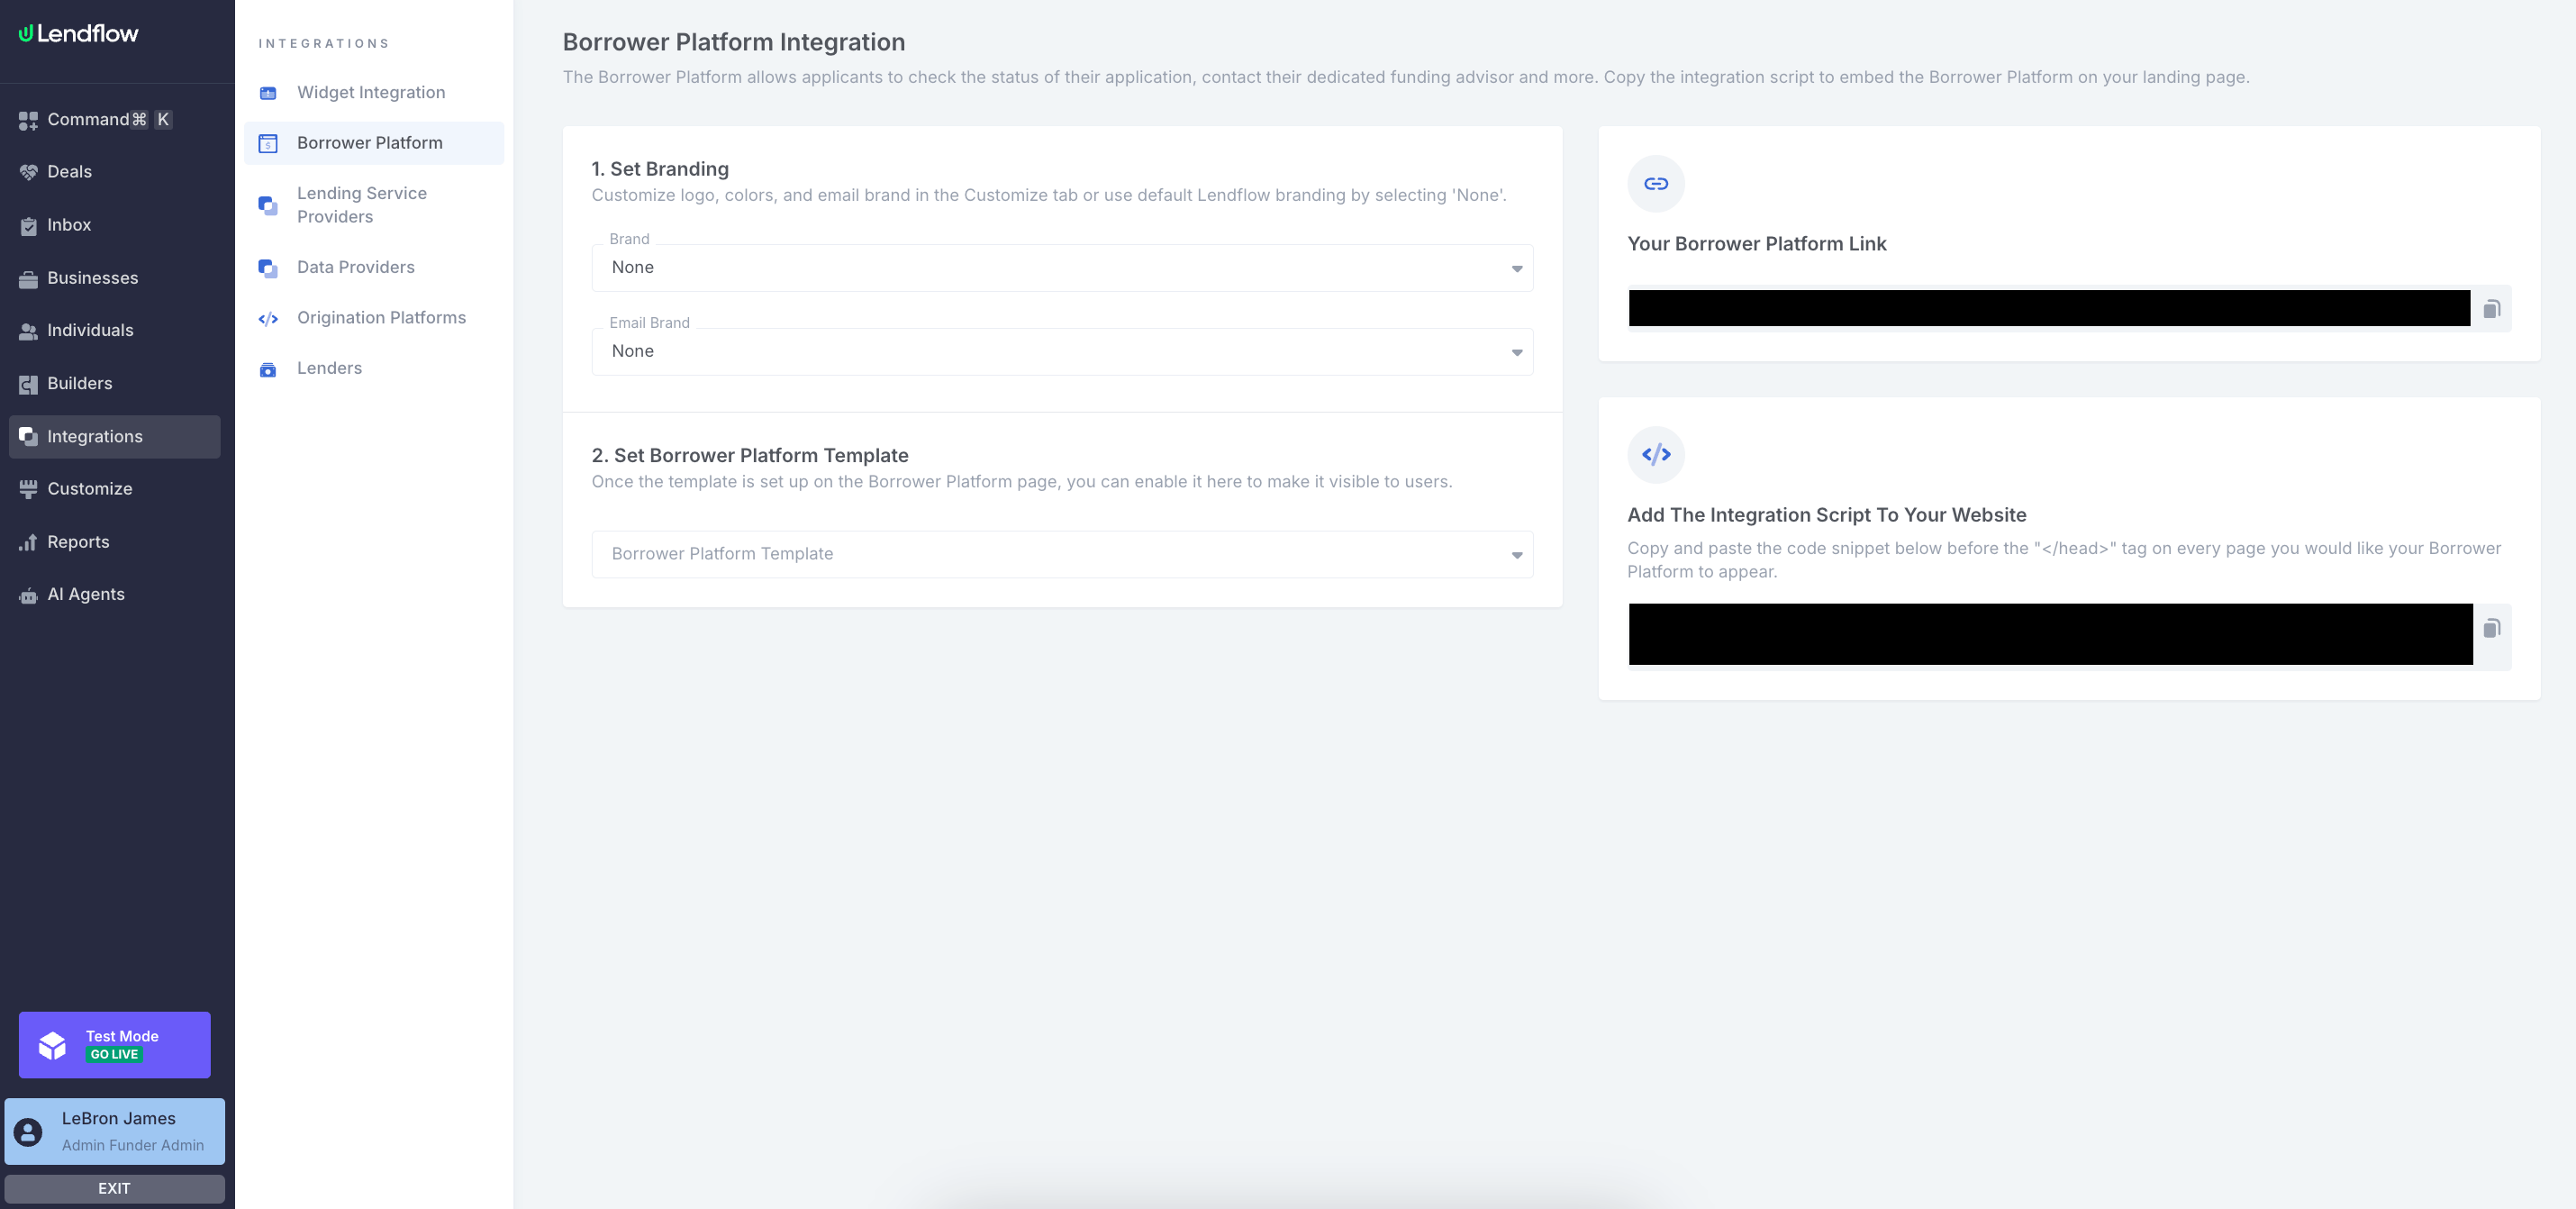2576x1209 pixels.
Task: Click the Test Mode cube icon
Action: [x=52, y=1046]
